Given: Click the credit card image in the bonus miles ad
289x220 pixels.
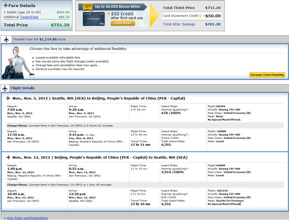Looking at the screenshot, I should point(94,19).
